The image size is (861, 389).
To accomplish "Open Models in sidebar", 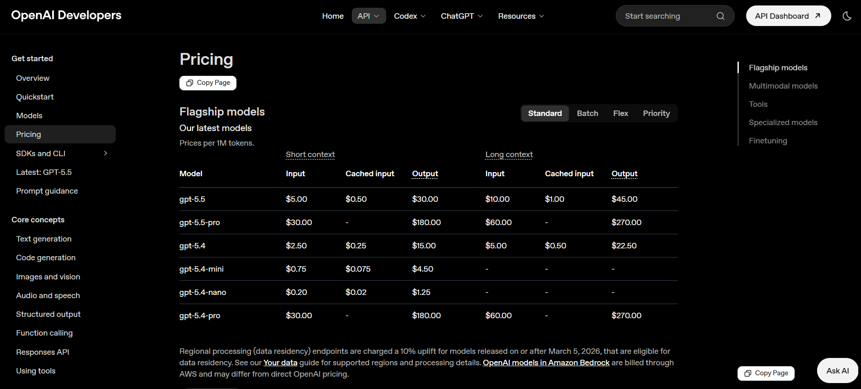I will tap(29, 116).
